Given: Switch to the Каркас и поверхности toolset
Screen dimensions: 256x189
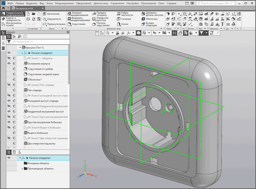Looking at the screenshot, I should 12,19.
